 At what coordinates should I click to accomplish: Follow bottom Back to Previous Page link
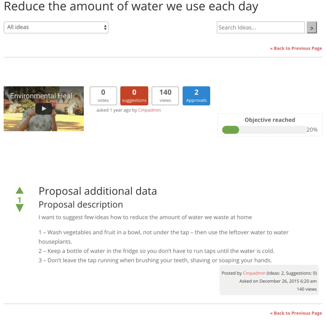pyautogui.click(x=296, y=313)
